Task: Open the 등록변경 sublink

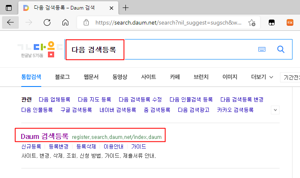Action: point(59,146)
